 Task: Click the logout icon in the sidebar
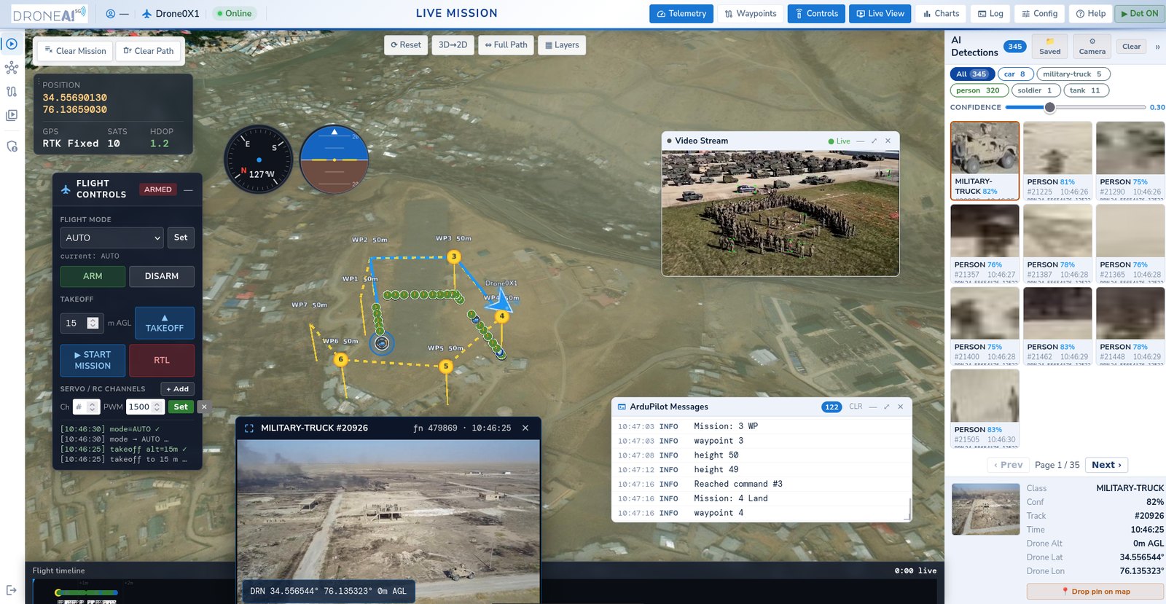[x=12, y=589]
